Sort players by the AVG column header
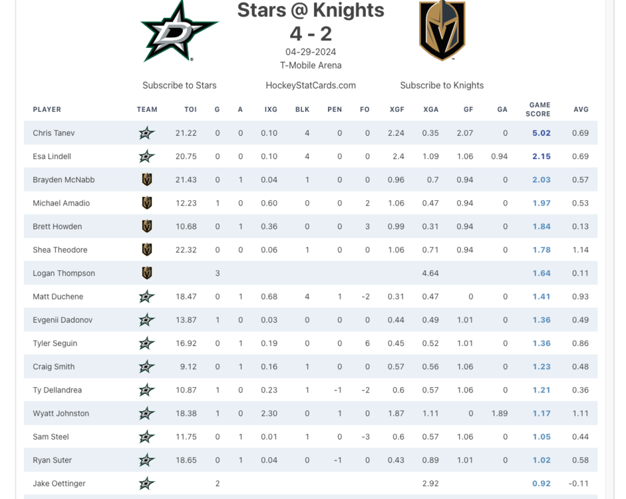This screenshot has height=499, width=626. 581,110
